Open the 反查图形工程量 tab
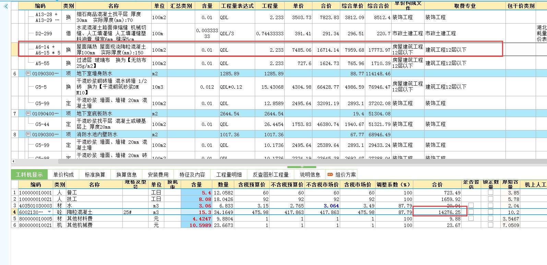The width and height of the screenshot is (547, 265). point(271,175)
